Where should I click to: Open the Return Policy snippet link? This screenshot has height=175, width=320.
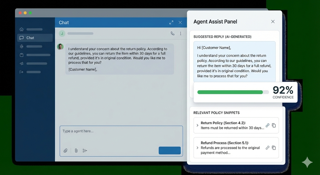point(267,126)
